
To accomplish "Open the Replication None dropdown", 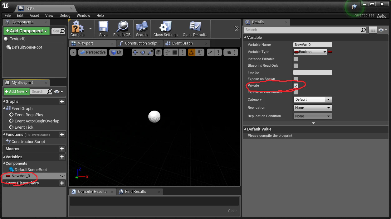I will (x=313, y=108).
